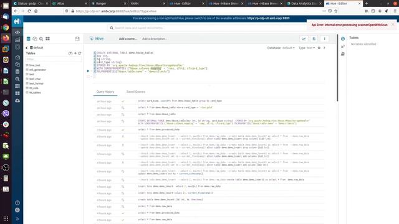Open the editor settings gear icon
Viewport: 399px width, 224px height.
pyautogui.click(x=319, y=48)
